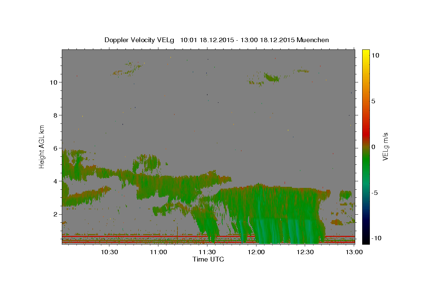
Task: Click the 'VELg m/s' colorbar label
Action: coord(385,146)
